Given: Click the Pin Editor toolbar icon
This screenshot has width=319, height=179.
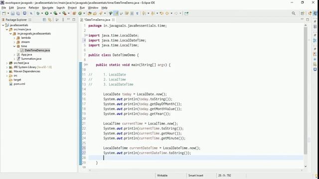Looking at the screenshot, I should click(x=186, y=13).
